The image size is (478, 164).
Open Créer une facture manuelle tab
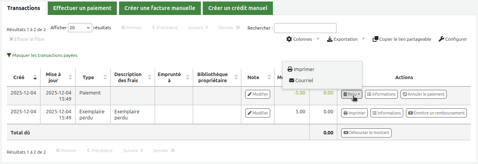pyautogui.click(x=160, y=8)
